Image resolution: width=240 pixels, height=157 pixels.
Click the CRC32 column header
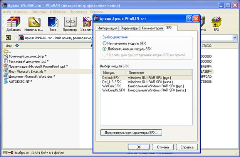(x=206, y=45)
